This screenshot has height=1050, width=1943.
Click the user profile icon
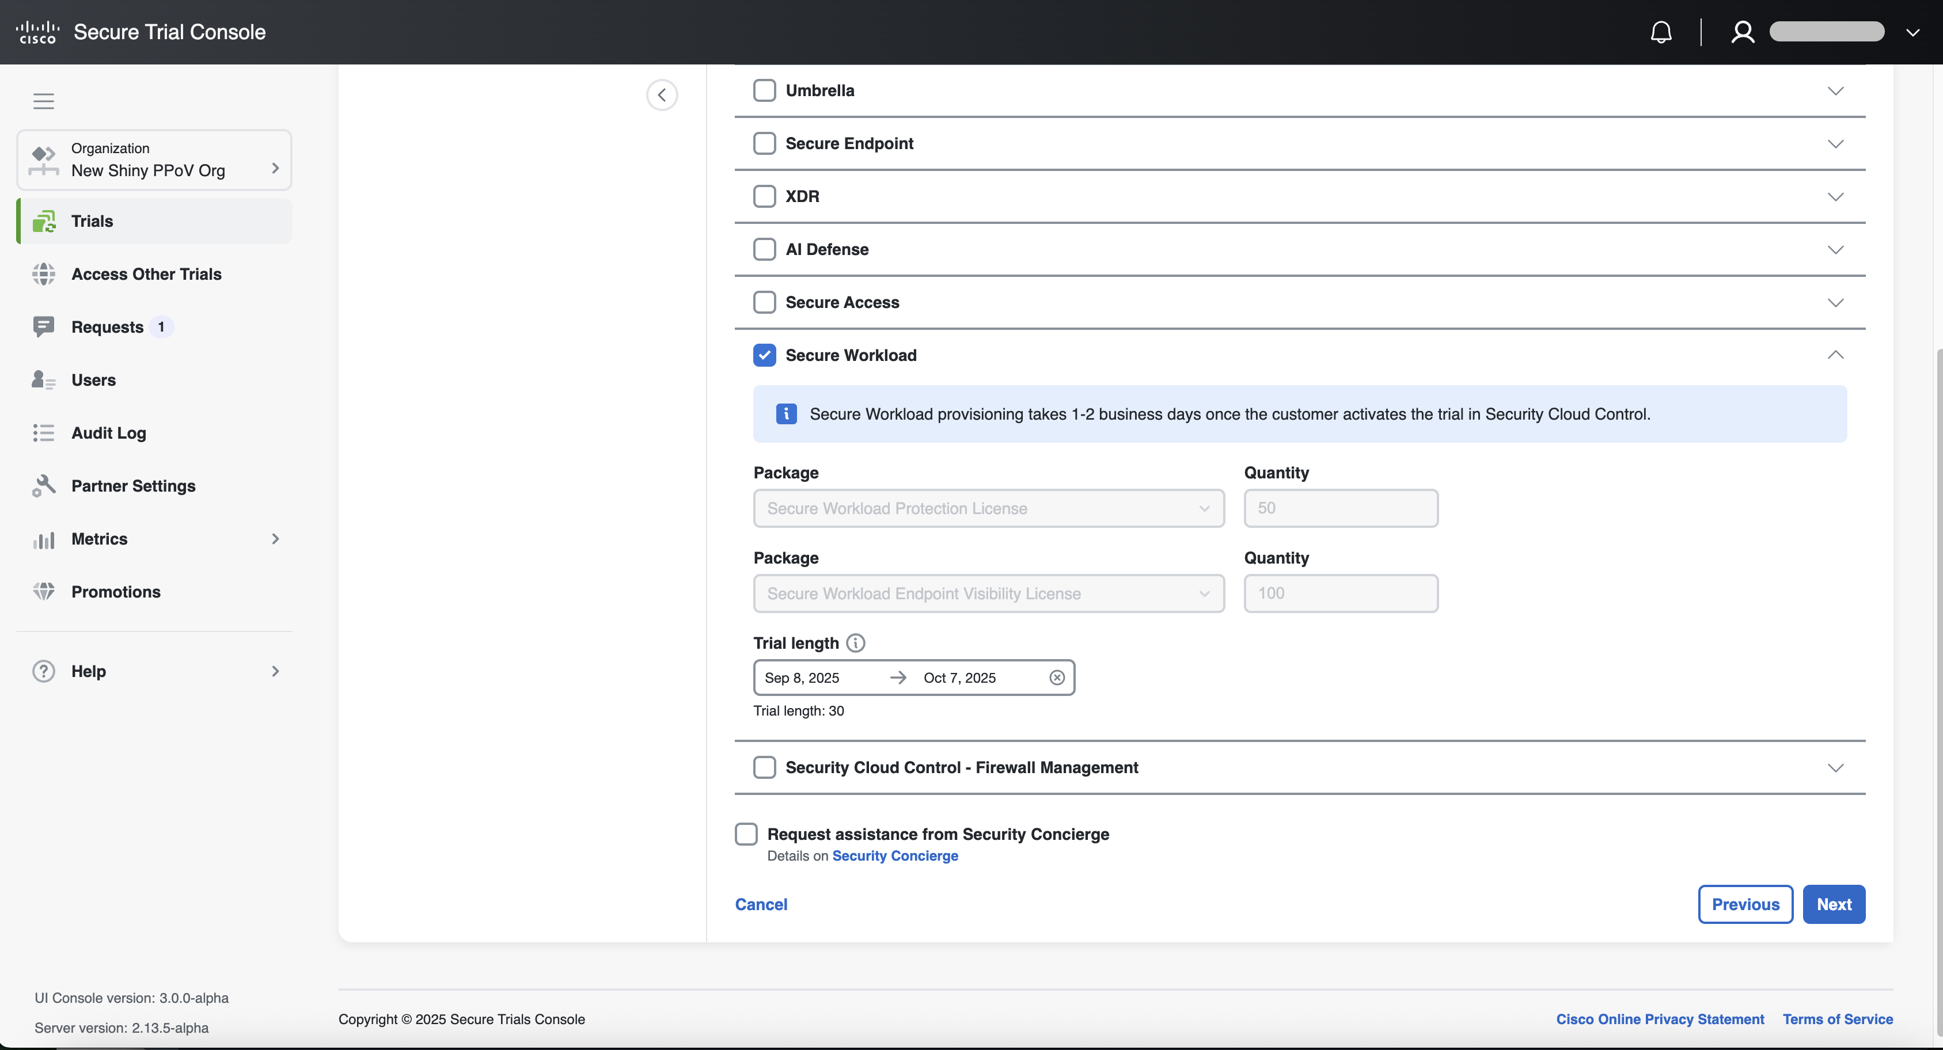click(1743, 32)
